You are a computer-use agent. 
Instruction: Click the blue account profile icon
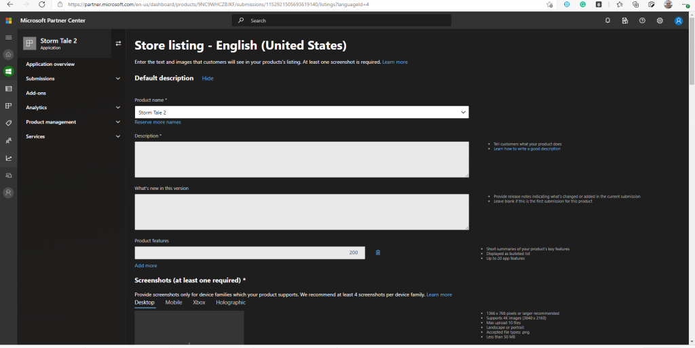coord(678,21)
